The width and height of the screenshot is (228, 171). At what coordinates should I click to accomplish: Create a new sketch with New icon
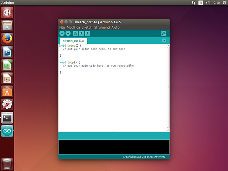pos(75,33)
